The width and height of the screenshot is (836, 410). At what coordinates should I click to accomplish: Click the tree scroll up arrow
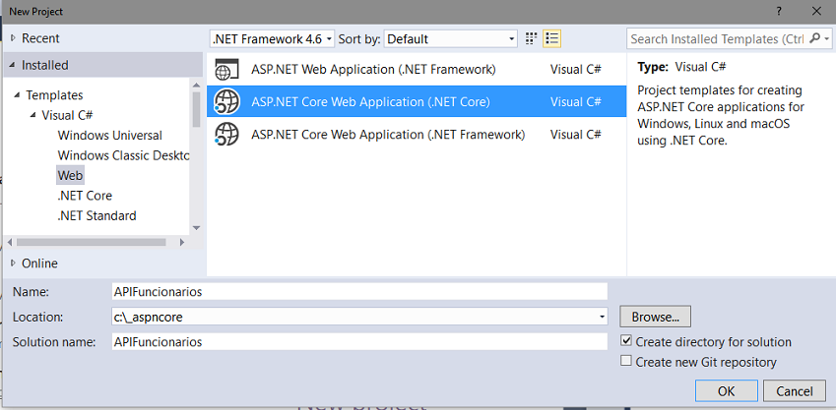coord(196,85)
